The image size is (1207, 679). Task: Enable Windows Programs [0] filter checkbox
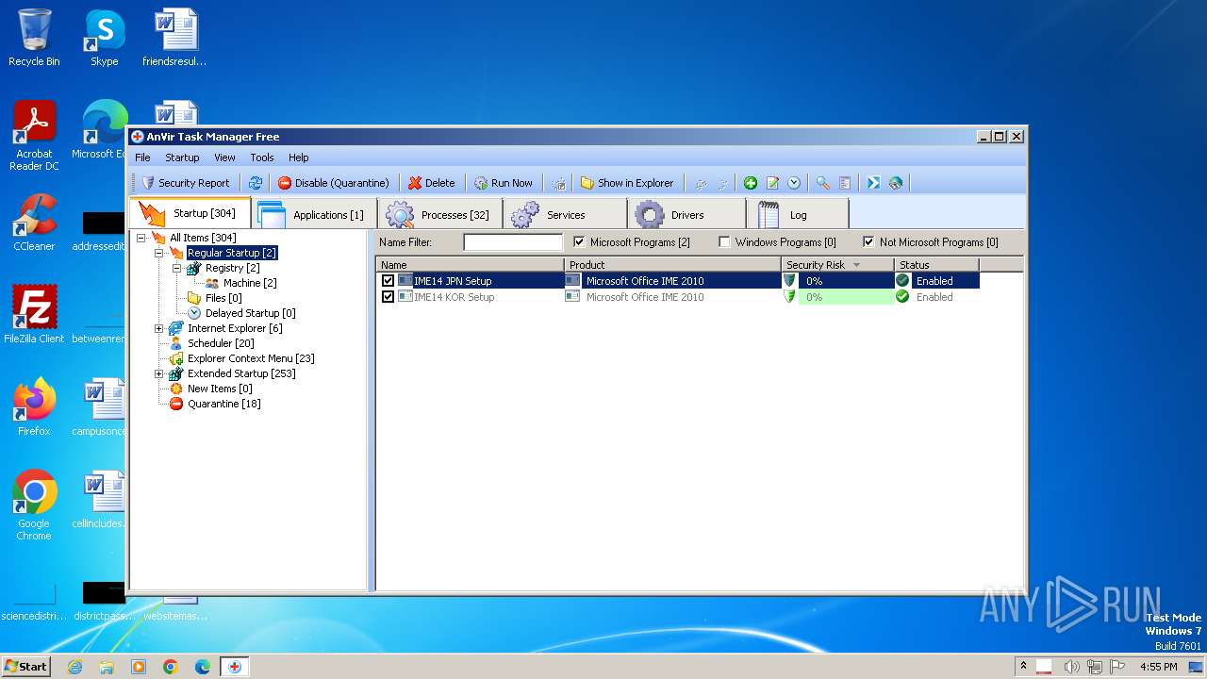coord(724,242)
